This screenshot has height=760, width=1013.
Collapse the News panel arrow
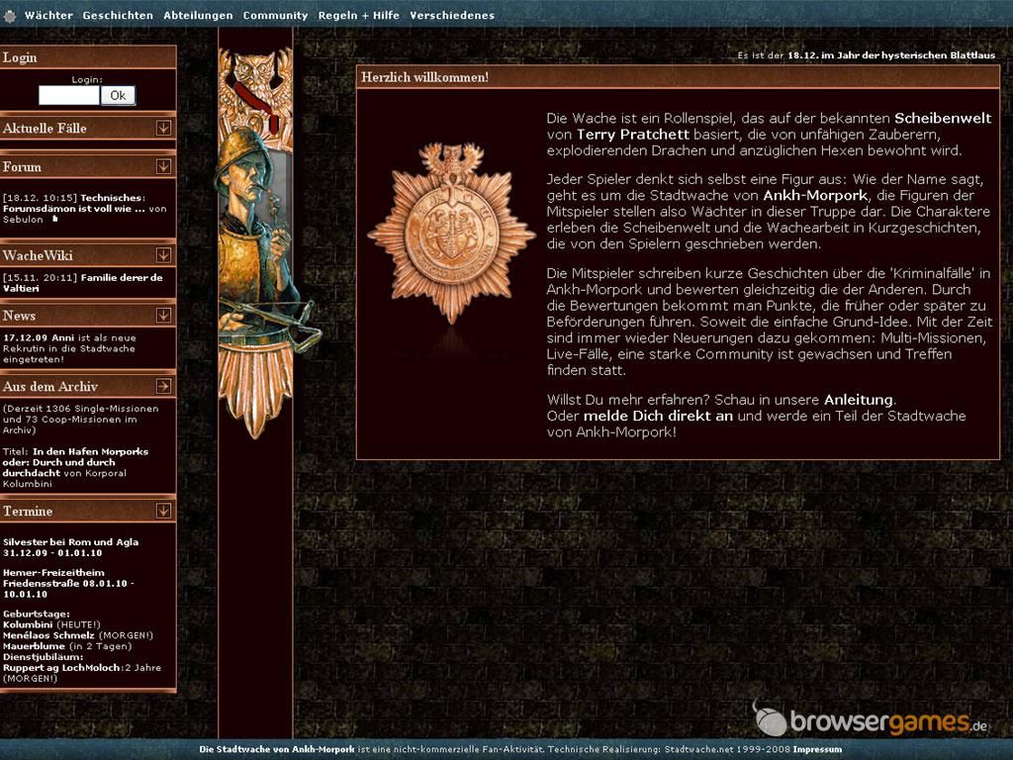164,316
